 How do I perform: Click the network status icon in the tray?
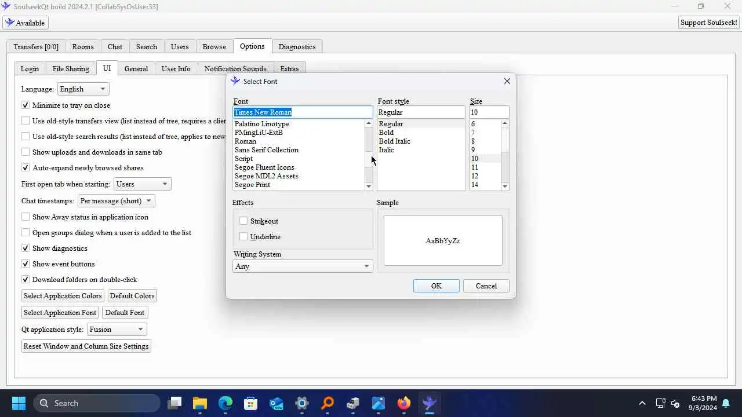(660, 403)
